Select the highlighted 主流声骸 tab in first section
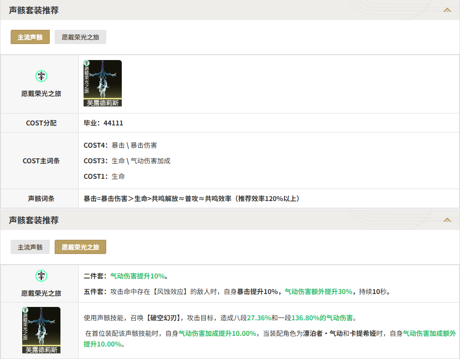Screen dimensions: 460x359 click(30, 37)
